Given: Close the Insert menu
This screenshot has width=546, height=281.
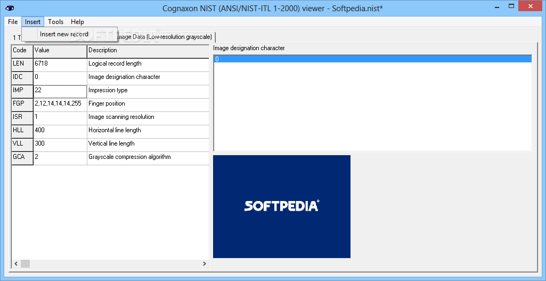Looking at the screenshot, I should coord(32,22).
